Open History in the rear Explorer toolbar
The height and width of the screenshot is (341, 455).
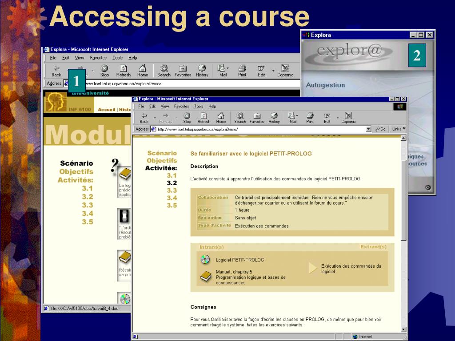(x=202, y=71)
